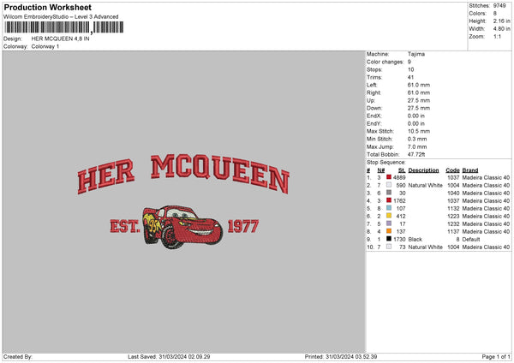Click the 'Brand' column header
The width and height of the screenshot is (514, 363).
(x=470, y=170)
